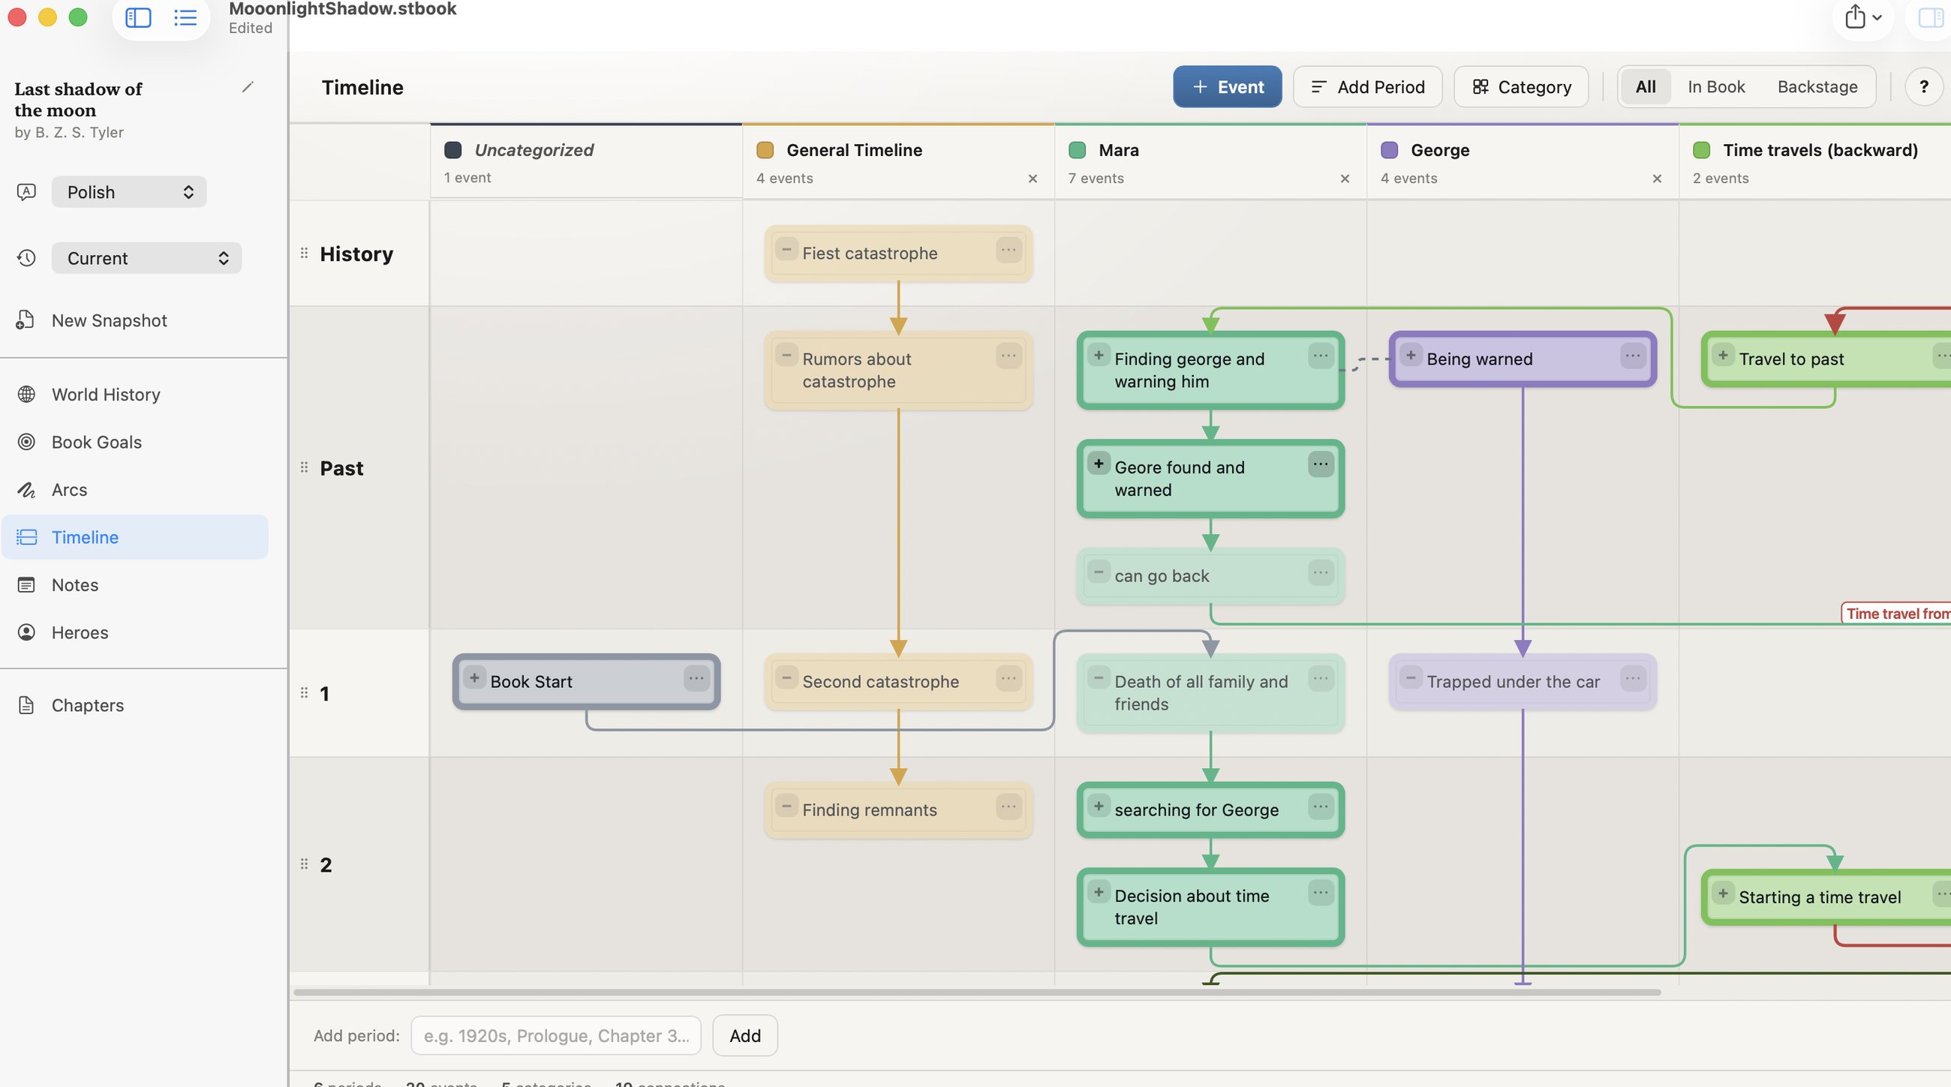The height and width of the screenshot is (1087, 1951).
Task: Open the list view icon in title bar
Action: 185,17
